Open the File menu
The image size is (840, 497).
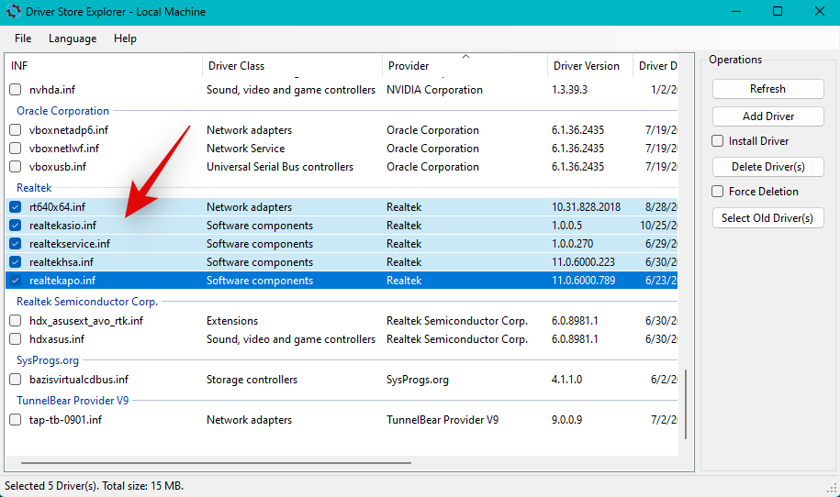click(x=23, y=39)
